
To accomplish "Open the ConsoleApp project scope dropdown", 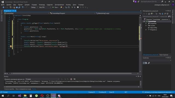I will click(27, 13).
